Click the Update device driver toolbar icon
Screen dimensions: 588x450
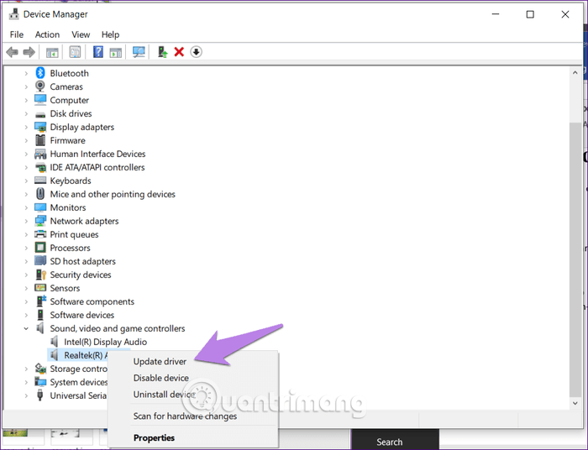pos(162,52)
